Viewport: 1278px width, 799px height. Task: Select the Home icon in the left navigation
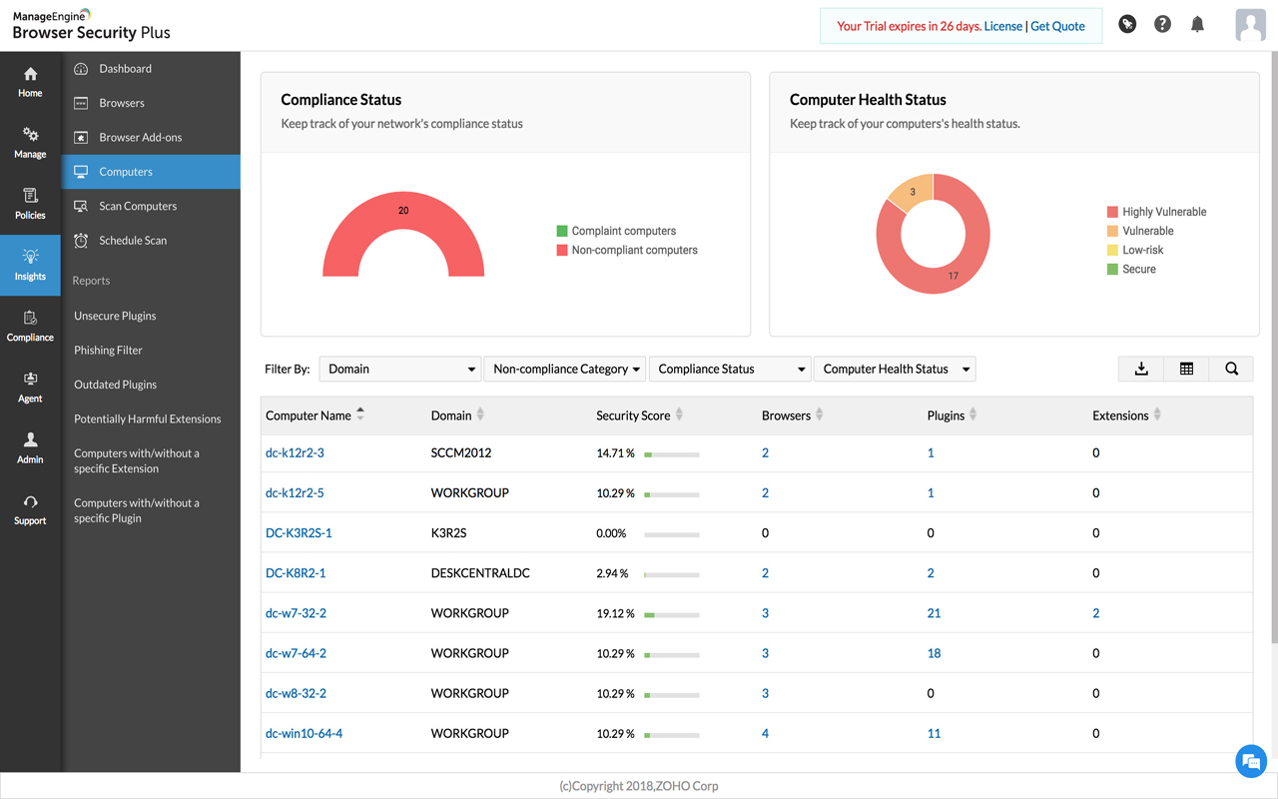point(30,80)
